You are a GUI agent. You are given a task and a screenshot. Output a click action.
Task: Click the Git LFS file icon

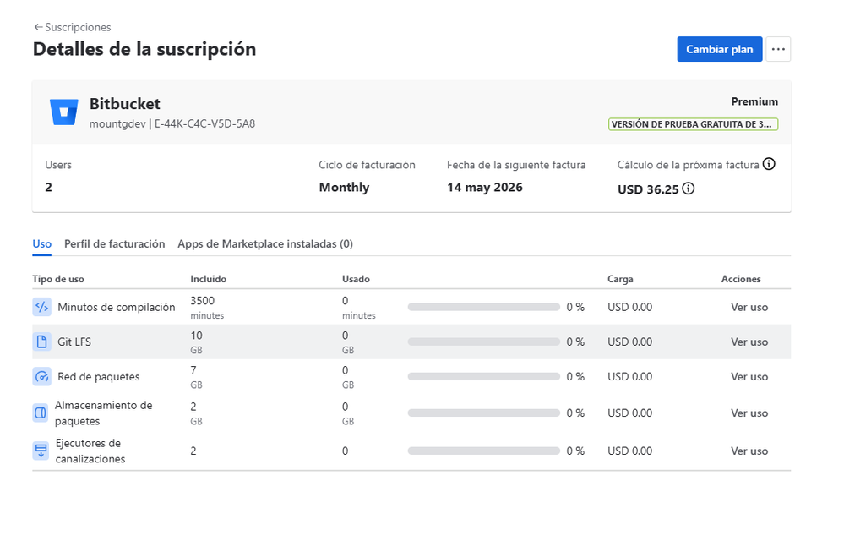click(41, 342)
